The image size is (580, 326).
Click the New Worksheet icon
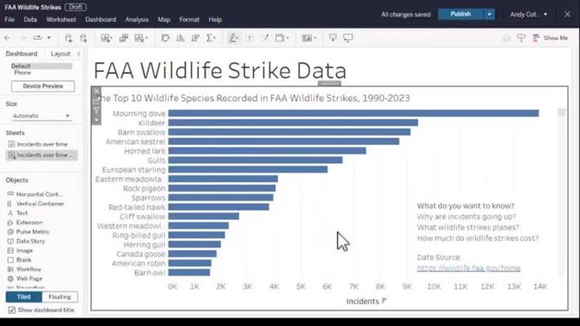106,37
